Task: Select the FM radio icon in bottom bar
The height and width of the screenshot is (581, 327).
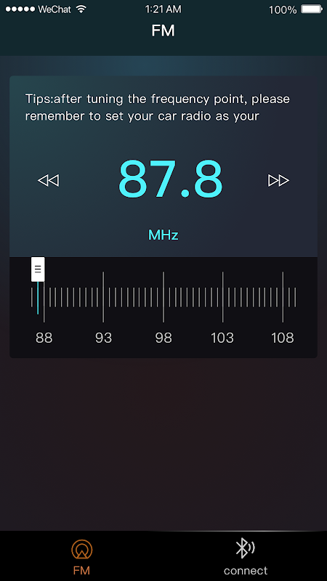Action: 81,549
